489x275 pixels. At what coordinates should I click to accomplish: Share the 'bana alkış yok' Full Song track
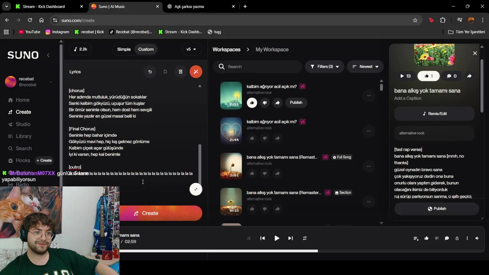(277, 173)
